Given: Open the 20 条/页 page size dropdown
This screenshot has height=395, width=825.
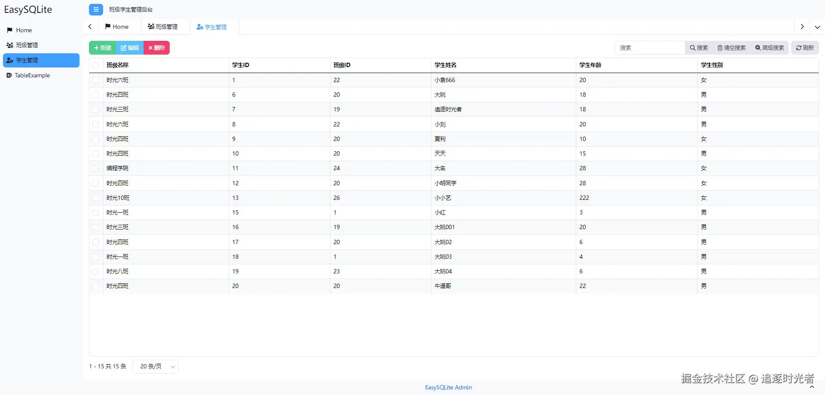Looking at the screenshot, I should (156, 367).
